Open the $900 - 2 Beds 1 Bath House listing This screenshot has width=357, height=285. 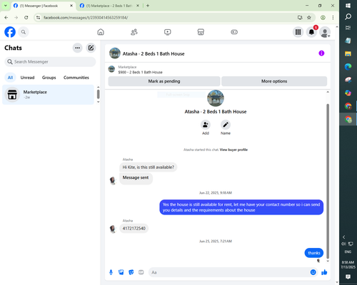click(140, 72)
